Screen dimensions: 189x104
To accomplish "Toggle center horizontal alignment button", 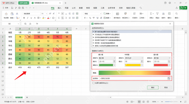I will 62,18.
